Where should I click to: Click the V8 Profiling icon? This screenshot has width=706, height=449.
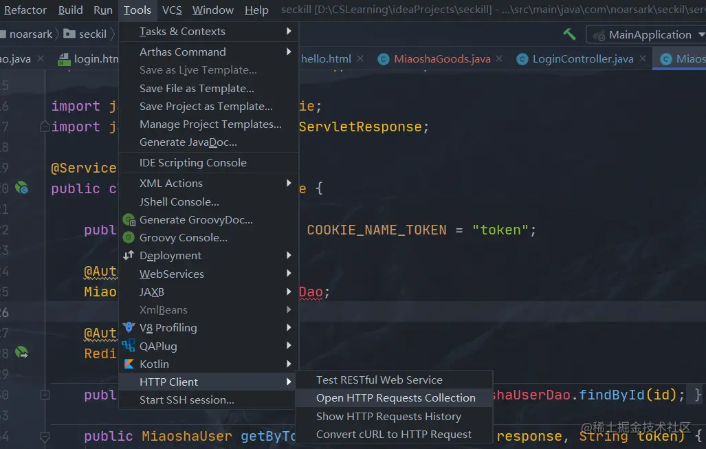coord(129,327)
